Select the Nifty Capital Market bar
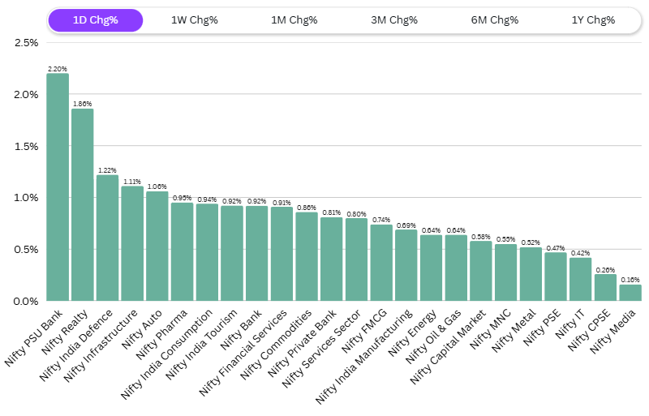 click(481, 271)
